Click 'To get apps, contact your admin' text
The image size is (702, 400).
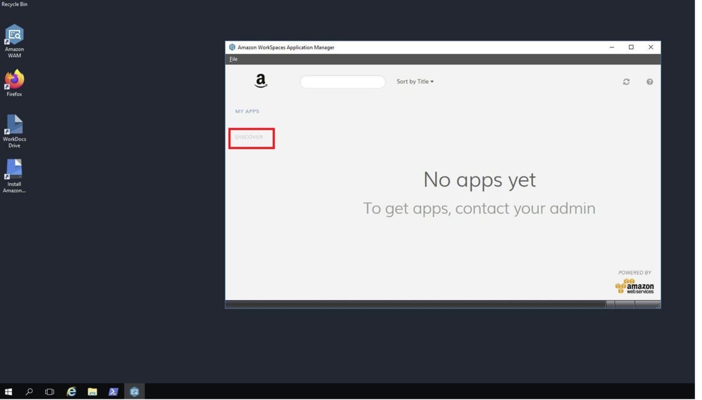pyautogui.click(x=479, y=208)
